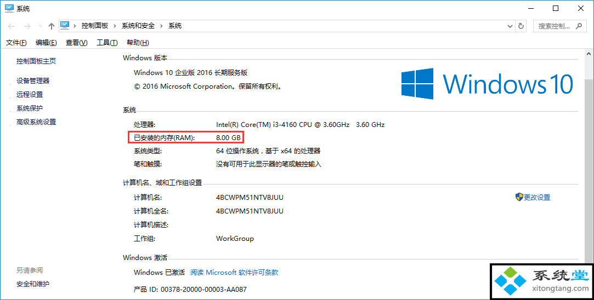Open the 查看(V) menu
This screenshot has height=300, width=594.
coord(77,43)
